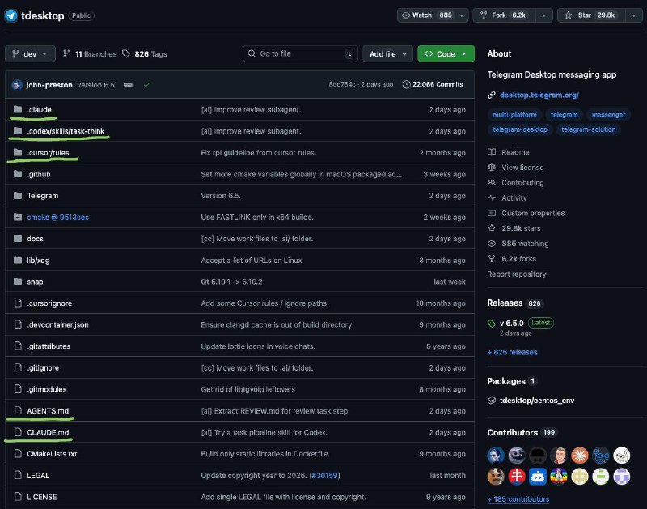This screenshot has width=647, height=509.
Task: Click the tag icon next to v 6.5.0
Action: [x=492, y=324]
